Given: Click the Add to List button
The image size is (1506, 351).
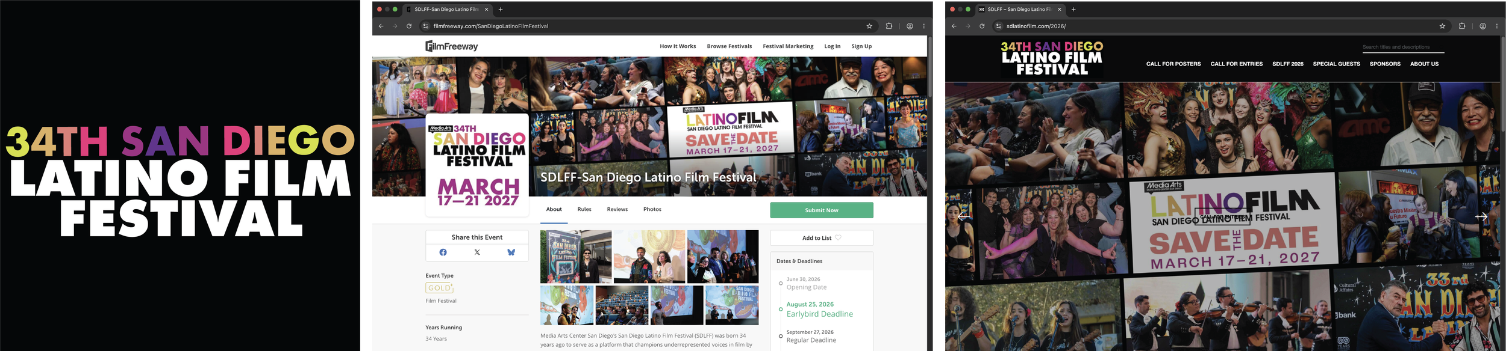Looking at the screenshot, I should (821, 238).
